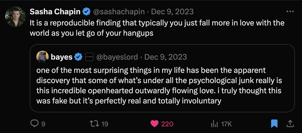Remove the bookmark on this tweet
The height and width of the screenshot is (133, 302).
coord(274,124)
